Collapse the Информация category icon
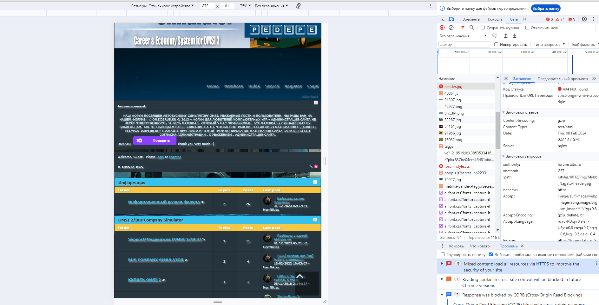 click(315, 182)
